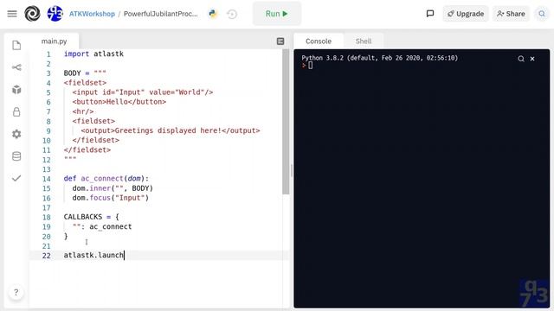This screenshot has width=554, height=311.
Task: Click the 'dom.inner("", BODY)' line
Action: pyautogui.click(x=113, y=188)
